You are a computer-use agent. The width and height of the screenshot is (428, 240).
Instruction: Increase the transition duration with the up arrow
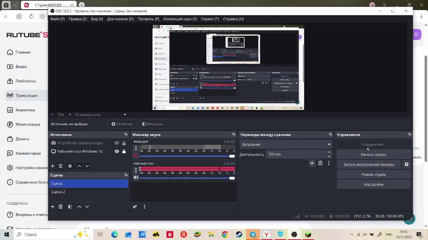(329, 152)
